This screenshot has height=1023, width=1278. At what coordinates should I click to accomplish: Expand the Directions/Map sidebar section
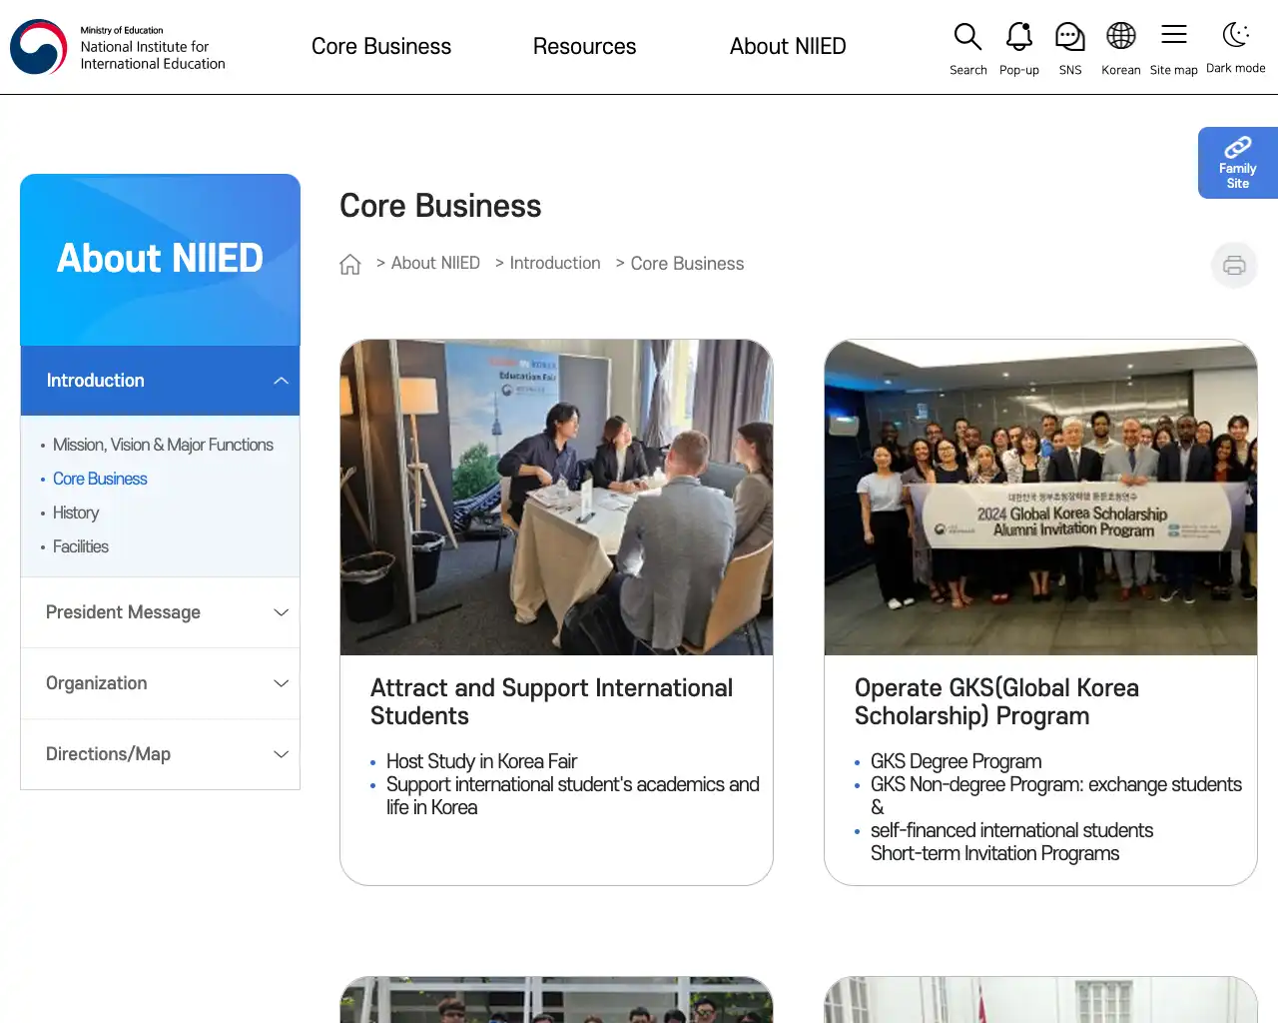(x=160, y=754)
